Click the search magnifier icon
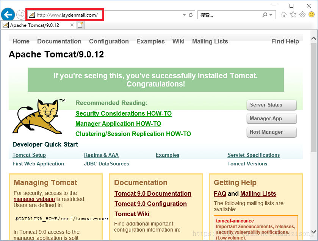The image size is (318, 241). [x=265, y=15]
